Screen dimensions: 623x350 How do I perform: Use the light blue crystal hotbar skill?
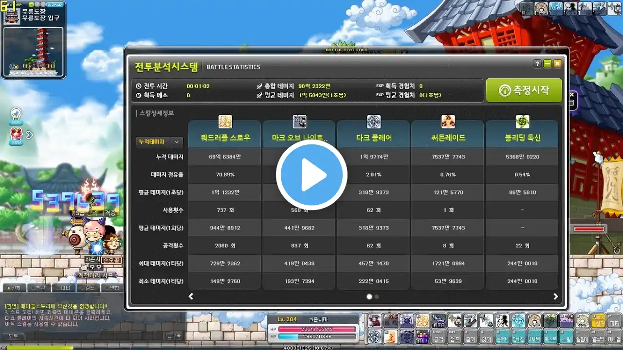pyautogui.click(x=519, y=320)
